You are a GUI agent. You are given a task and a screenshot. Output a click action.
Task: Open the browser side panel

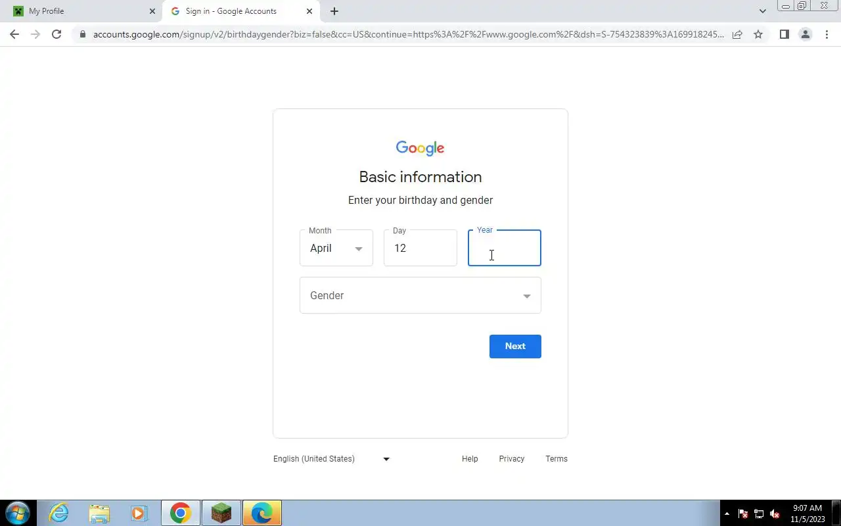(x=784, y=34)
